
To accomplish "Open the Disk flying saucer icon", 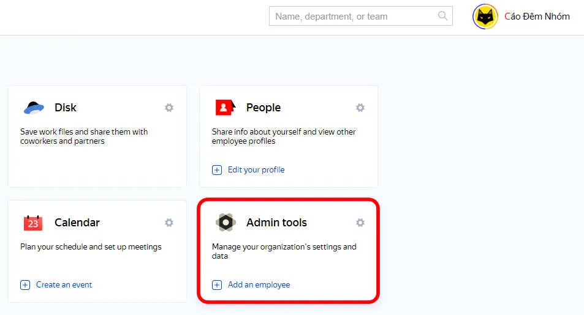I will [x=34, y=108].
